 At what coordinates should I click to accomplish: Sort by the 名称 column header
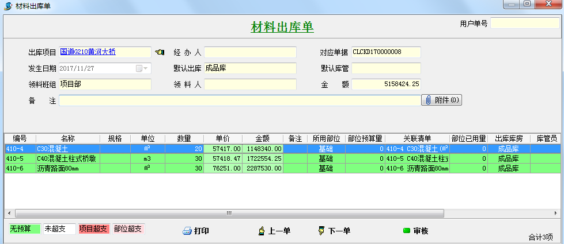(67, 138)
